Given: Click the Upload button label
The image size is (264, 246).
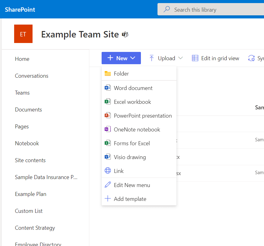Looking at the screenshot, I should point(166,58).
